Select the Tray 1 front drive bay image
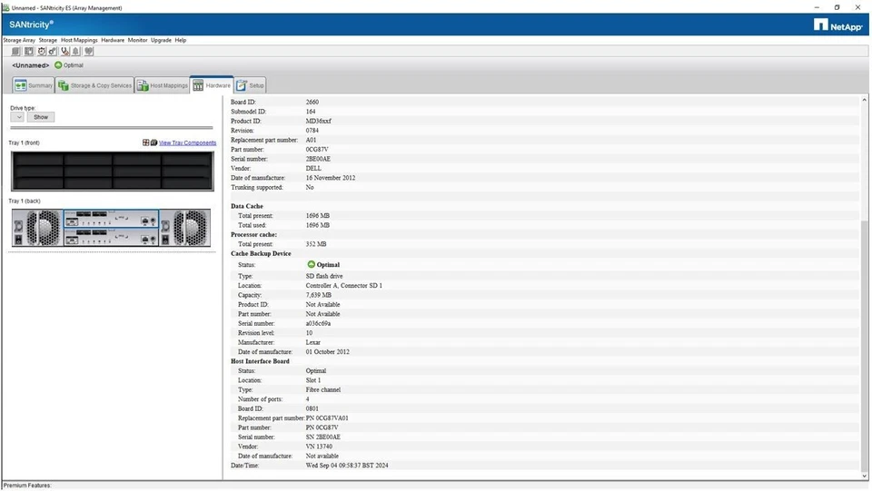Screen dimensions: 872x491 113,171
